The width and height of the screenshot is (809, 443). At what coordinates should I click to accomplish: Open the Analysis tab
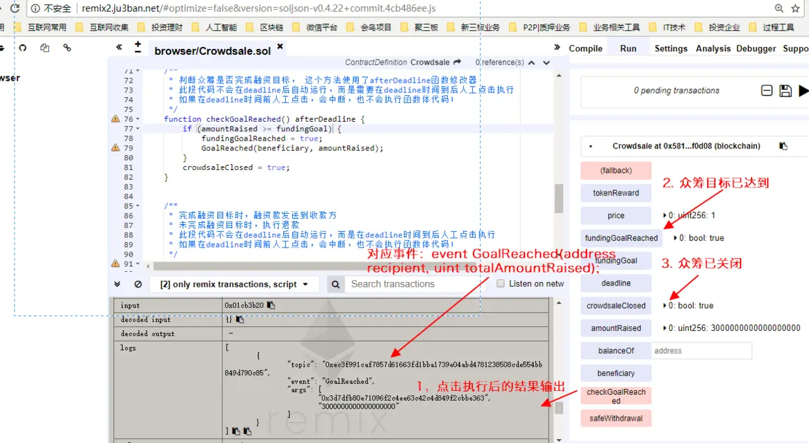pos(713,48)
